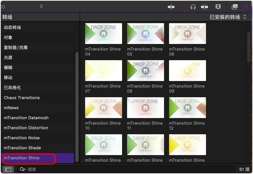Open Chaos Transitions category
This screenshot has width=253, height=174.
point(37,98)
